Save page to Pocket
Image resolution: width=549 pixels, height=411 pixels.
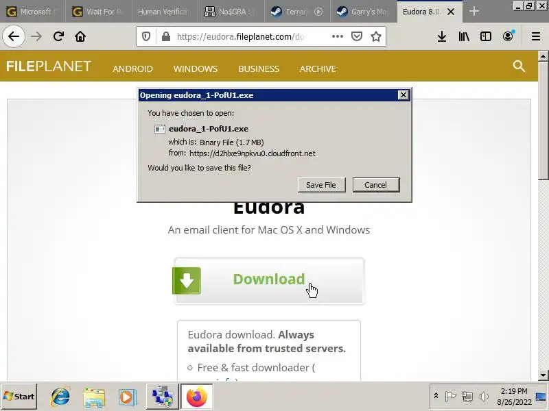pyautogui.click(x=356, y=36)
